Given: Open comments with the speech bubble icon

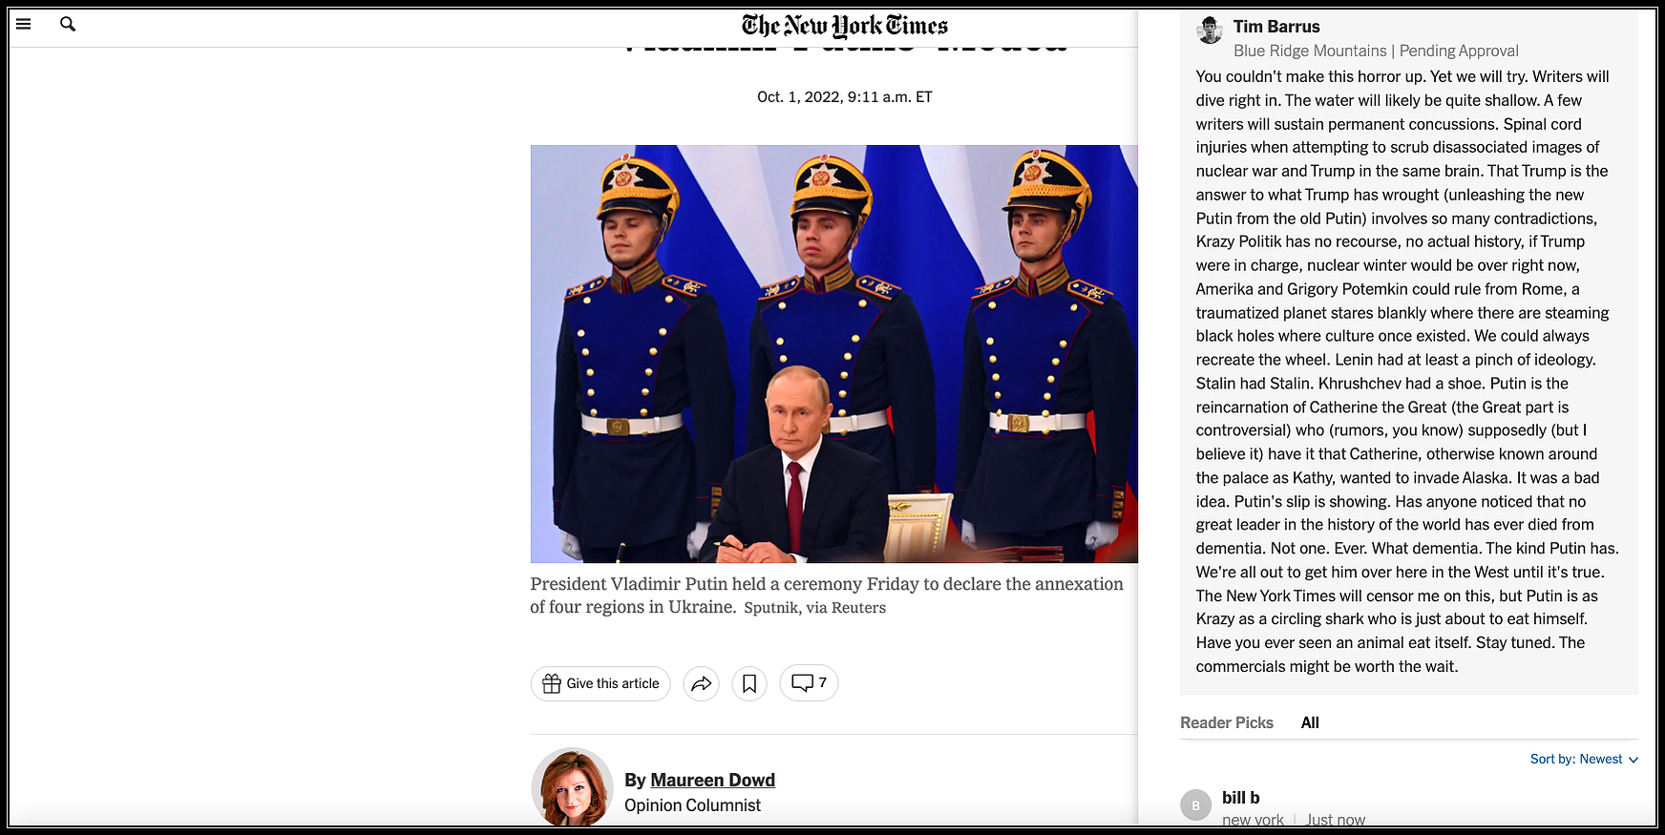Looking at the screenshot, I should [x=803, y=683].
